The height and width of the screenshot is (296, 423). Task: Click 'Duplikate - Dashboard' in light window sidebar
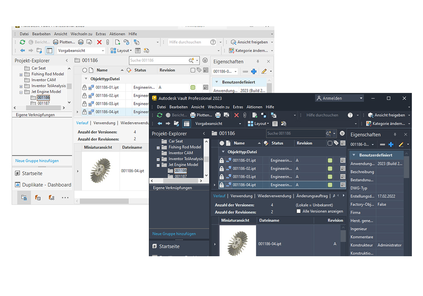tap(47, 185)
